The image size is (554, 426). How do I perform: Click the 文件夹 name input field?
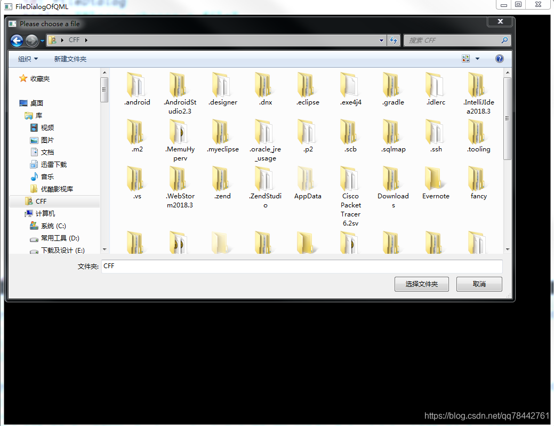tap(302, 266)
